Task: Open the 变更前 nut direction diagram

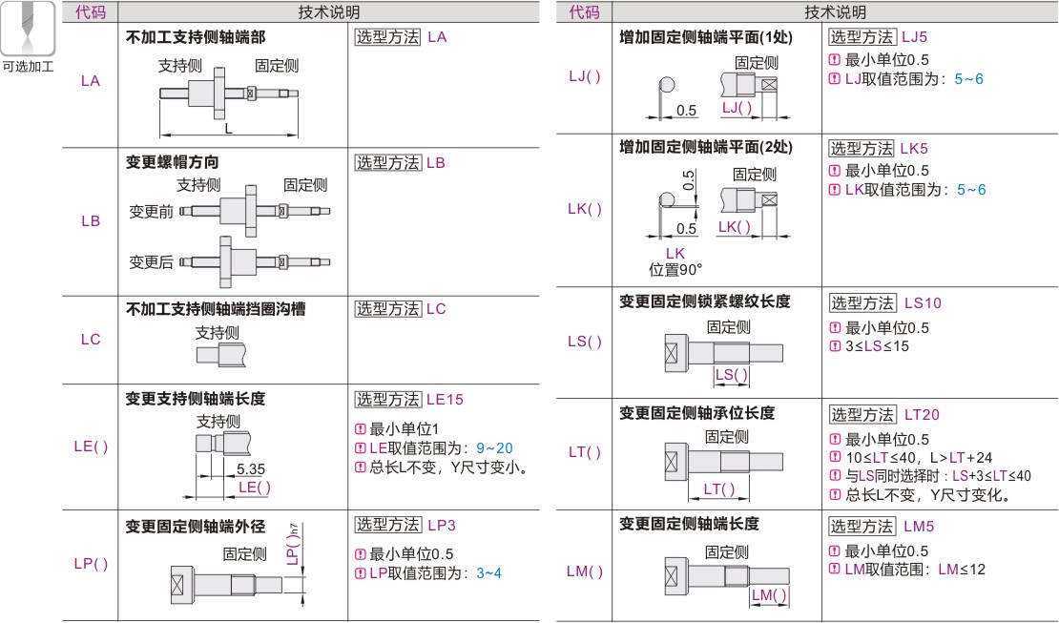Action: tap(256, 211)
